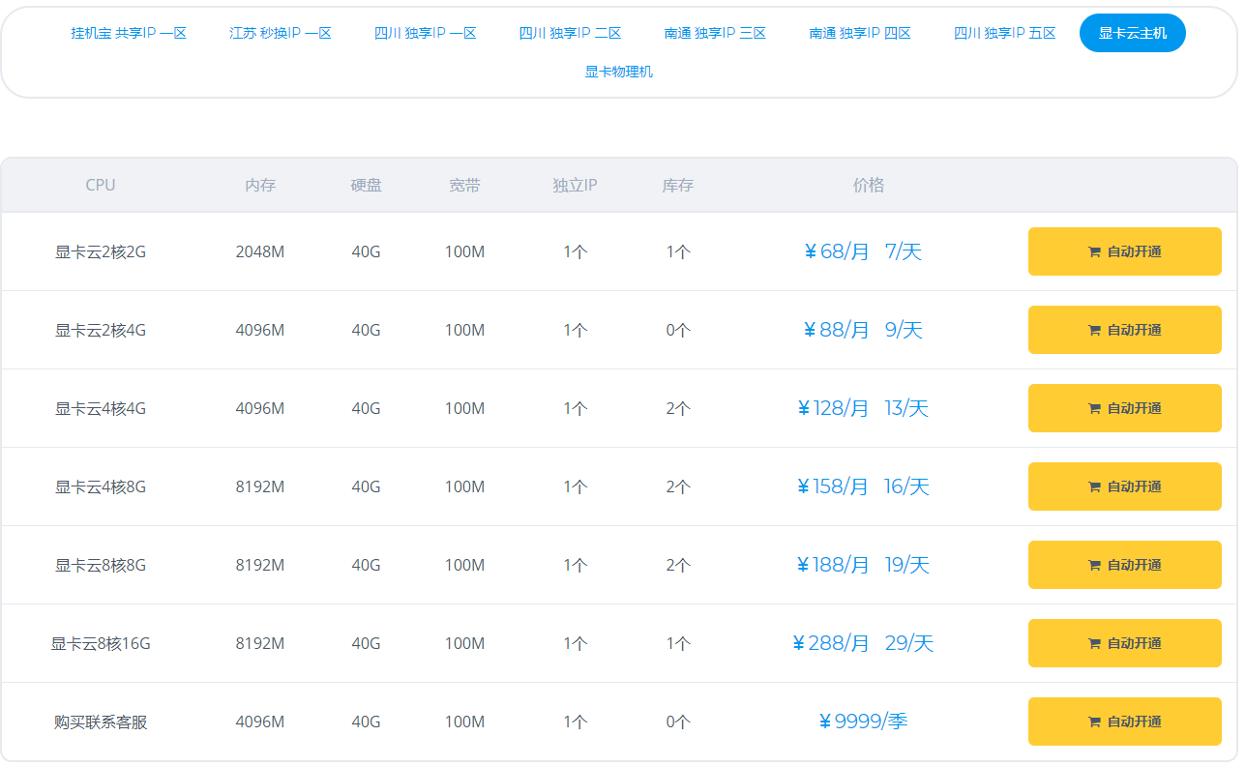Click the ¥128/月 13/天 price text
The height and width of the screenshot is (766, 1246).
(863, 408)
